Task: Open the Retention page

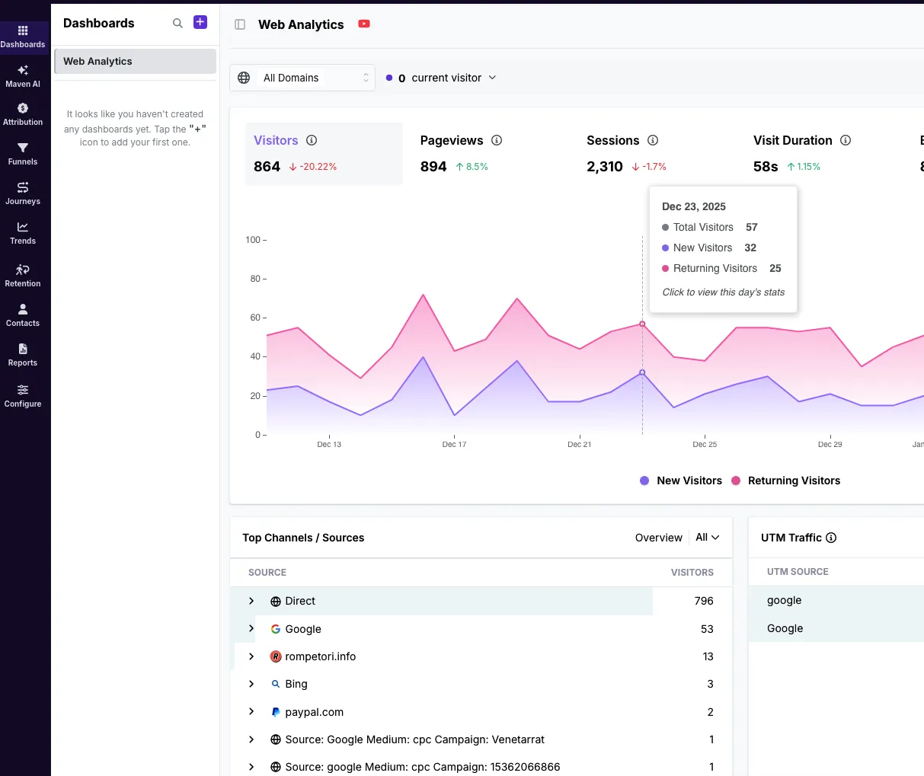Action: (23, 276)
